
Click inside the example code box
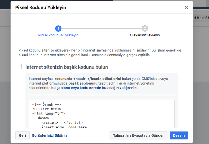102,114
